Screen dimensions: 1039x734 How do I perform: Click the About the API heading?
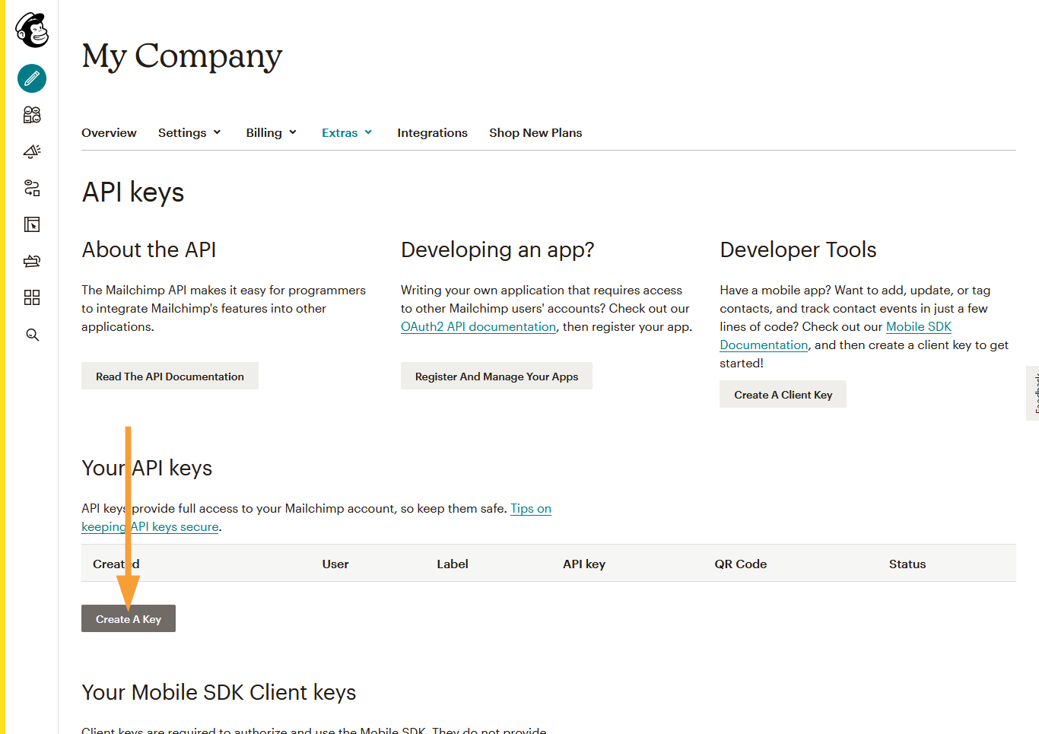[x=149, y=249]
